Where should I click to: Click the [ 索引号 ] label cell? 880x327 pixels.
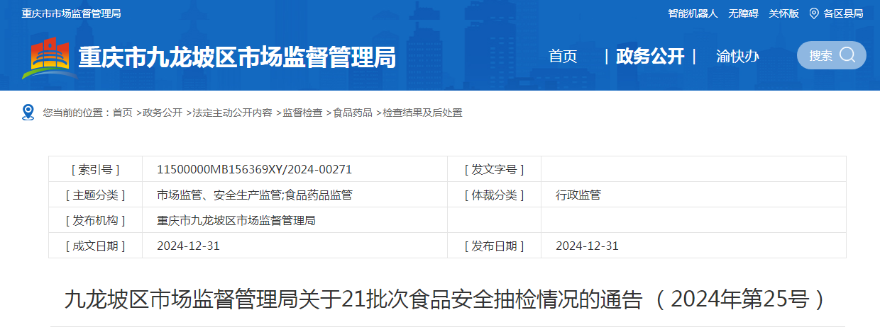95,169
